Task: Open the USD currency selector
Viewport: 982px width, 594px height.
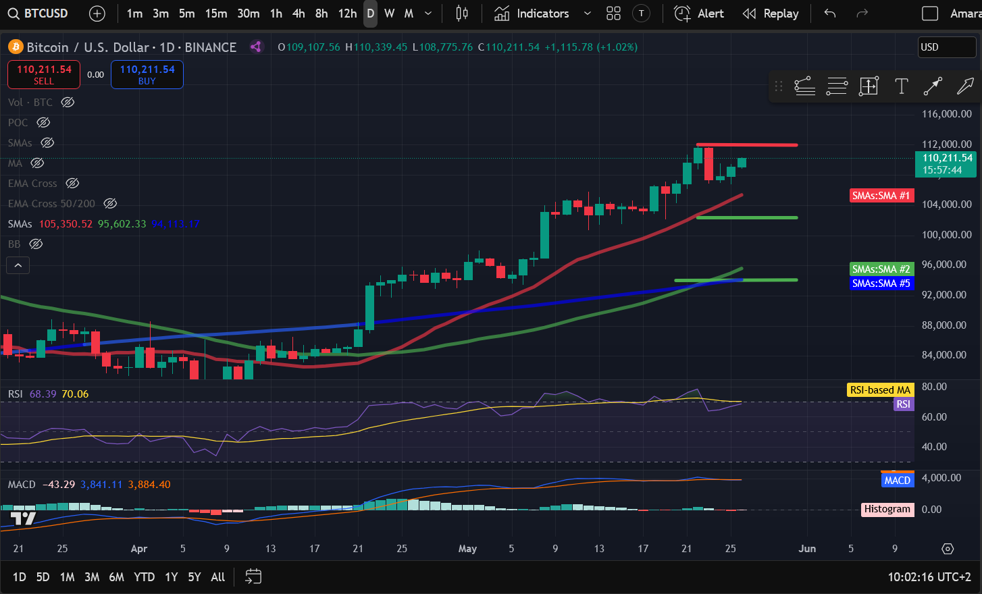Action: pos(946,47)
